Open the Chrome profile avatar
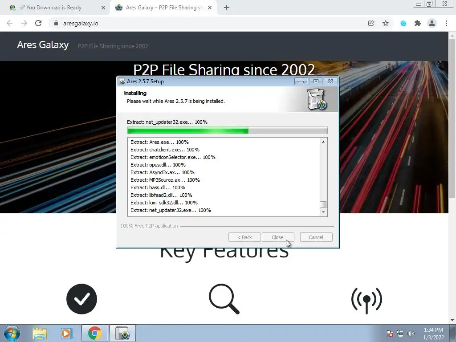456x342 pixels. pos(432,23)
